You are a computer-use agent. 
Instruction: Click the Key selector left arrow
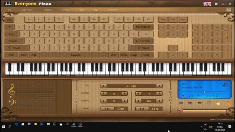click(104, 86)
